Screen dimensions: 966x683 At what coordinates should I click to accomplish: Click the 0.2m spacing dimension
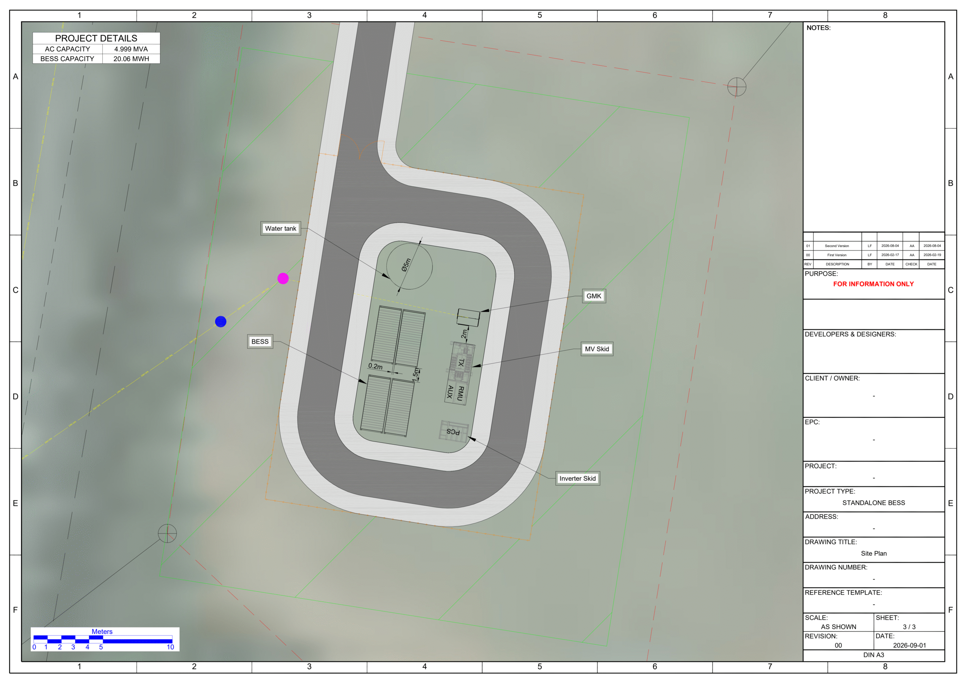(x=375, y=366)
